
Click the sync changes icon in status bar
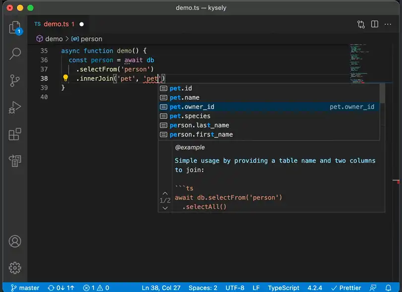(x=61, y=288)
